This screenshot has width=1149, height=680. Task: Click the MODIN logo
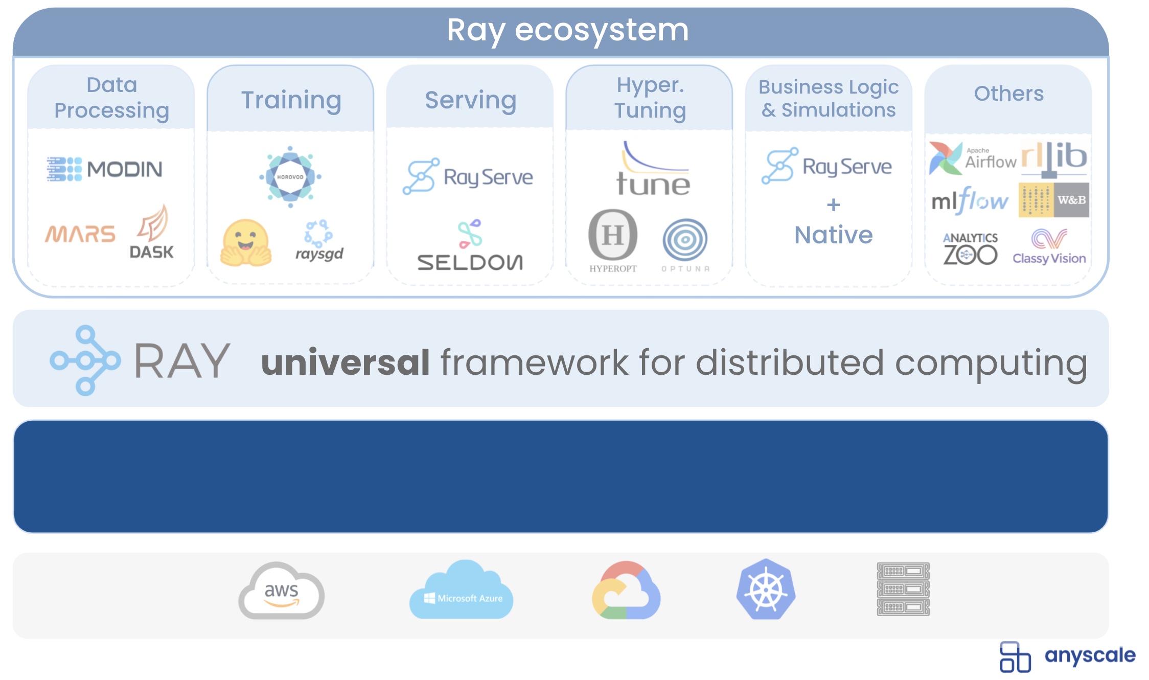point(104,169)
